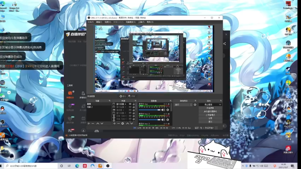Image resolution: width=301 pixels, height=169 pixels.
Task: Launch Microsoft Edge from the taskbar
Action: pyautogui.click(x=77, y=166)
